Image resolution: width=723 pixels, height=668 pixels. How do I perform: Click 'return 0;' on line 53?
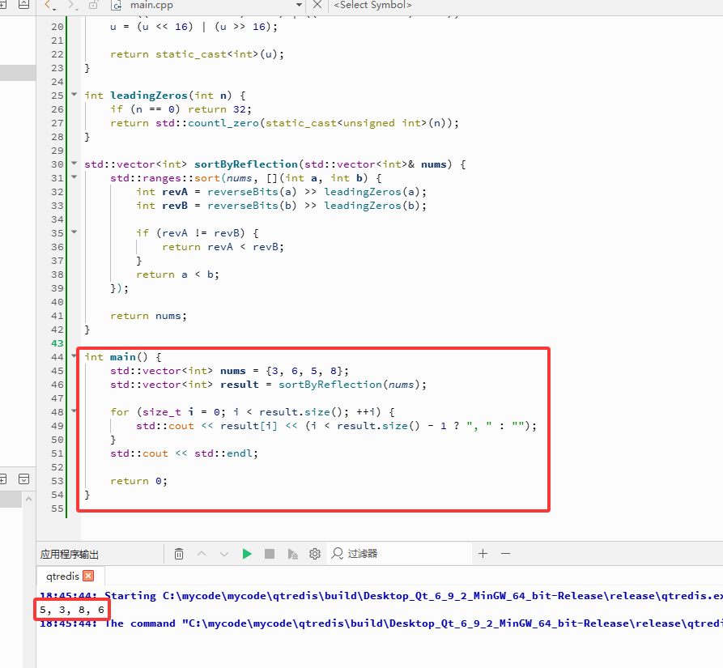pyautogui.click(x=138, y=481)
